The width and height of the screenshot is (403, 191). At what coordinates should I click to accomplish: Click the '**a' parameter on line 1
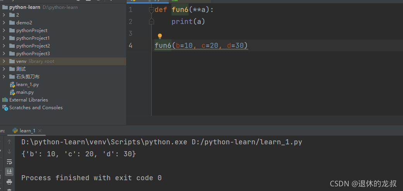[x=199, y=10]
